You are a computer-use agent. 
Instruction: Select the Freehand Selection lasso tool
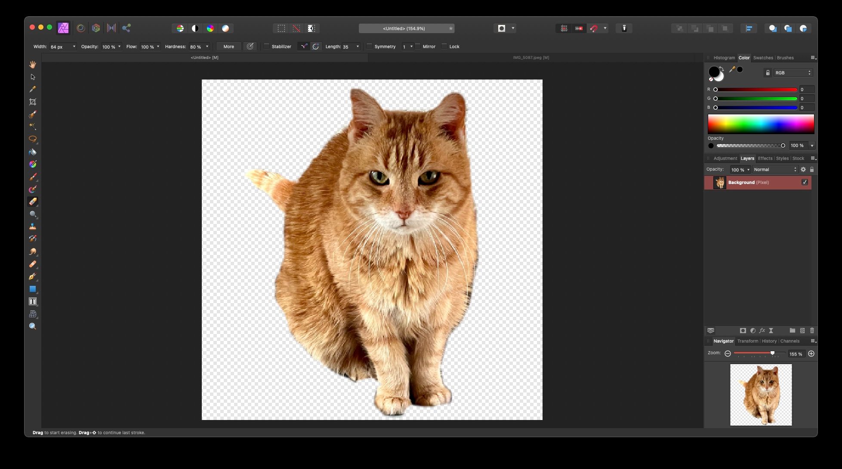(x=33, y=139)
